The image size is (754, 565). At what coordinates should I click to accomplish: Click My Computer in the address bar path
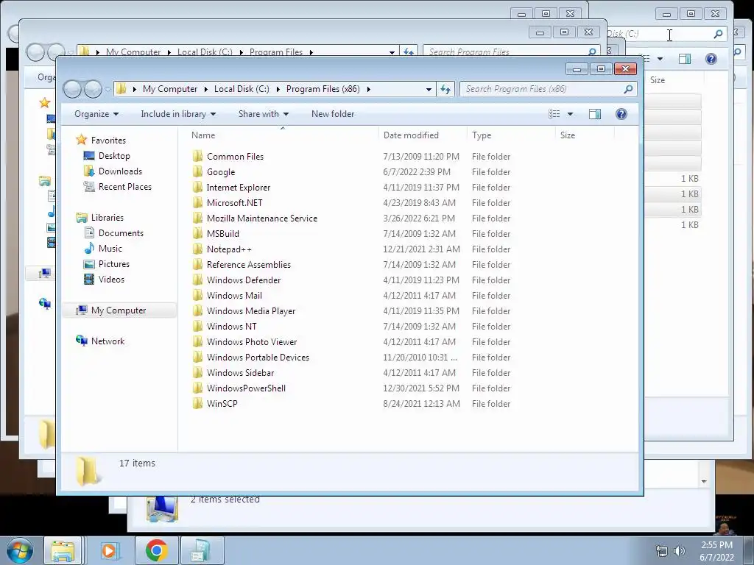point(170,89)
